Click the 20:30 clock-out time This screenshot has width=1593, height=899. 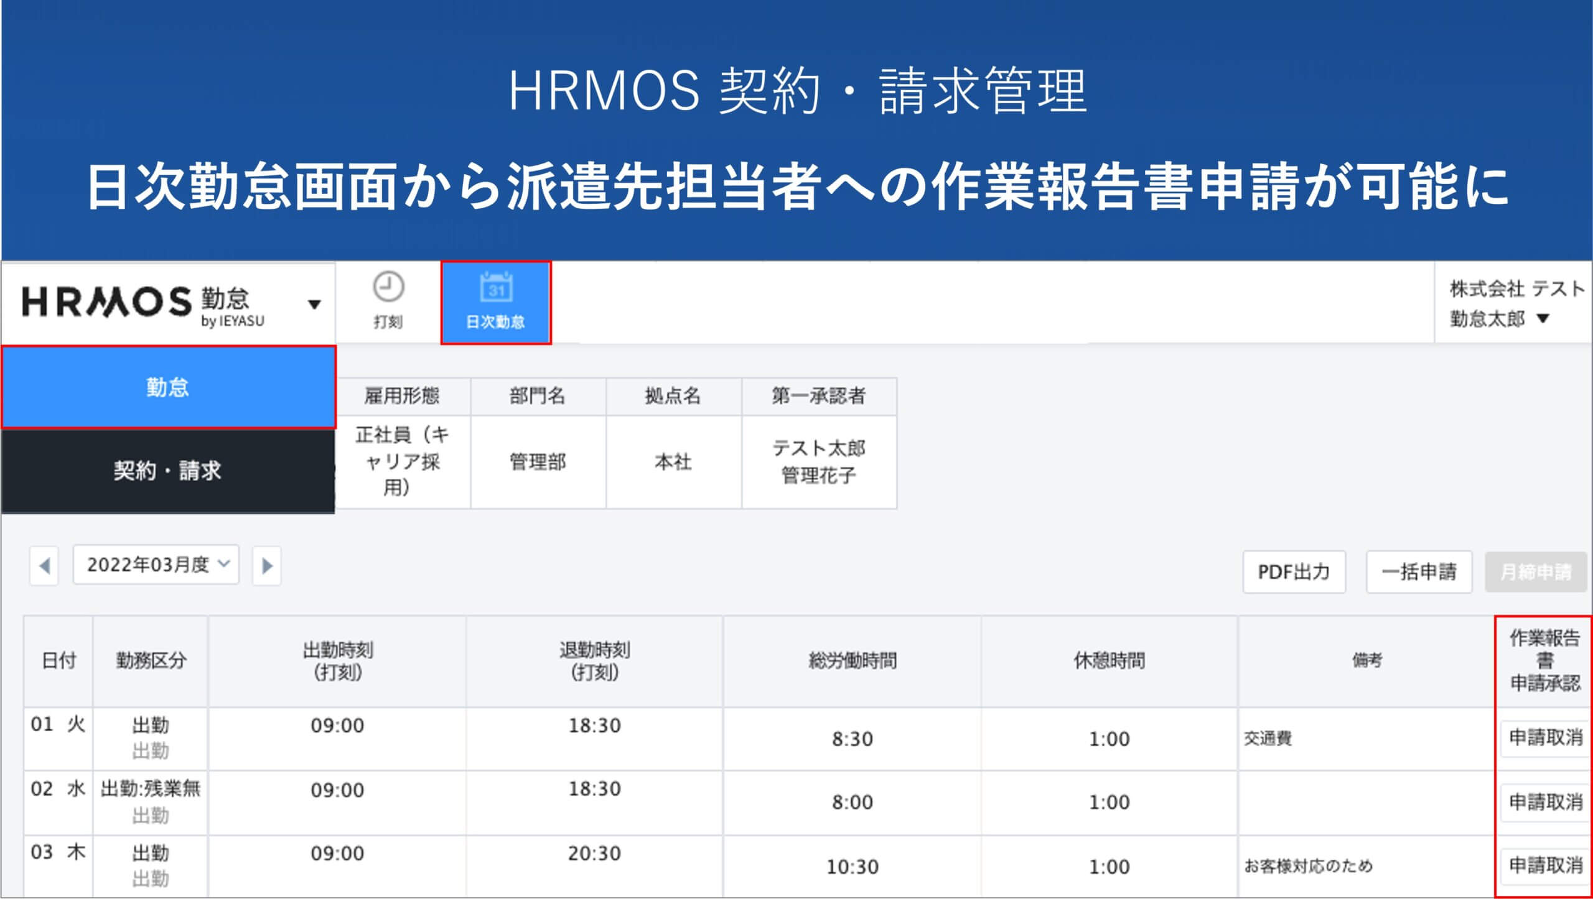point(594,854)
